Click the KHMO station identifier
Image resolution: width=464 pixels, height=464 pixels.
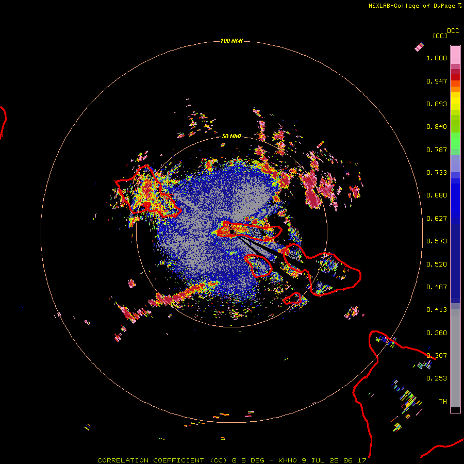pos(287,460)
